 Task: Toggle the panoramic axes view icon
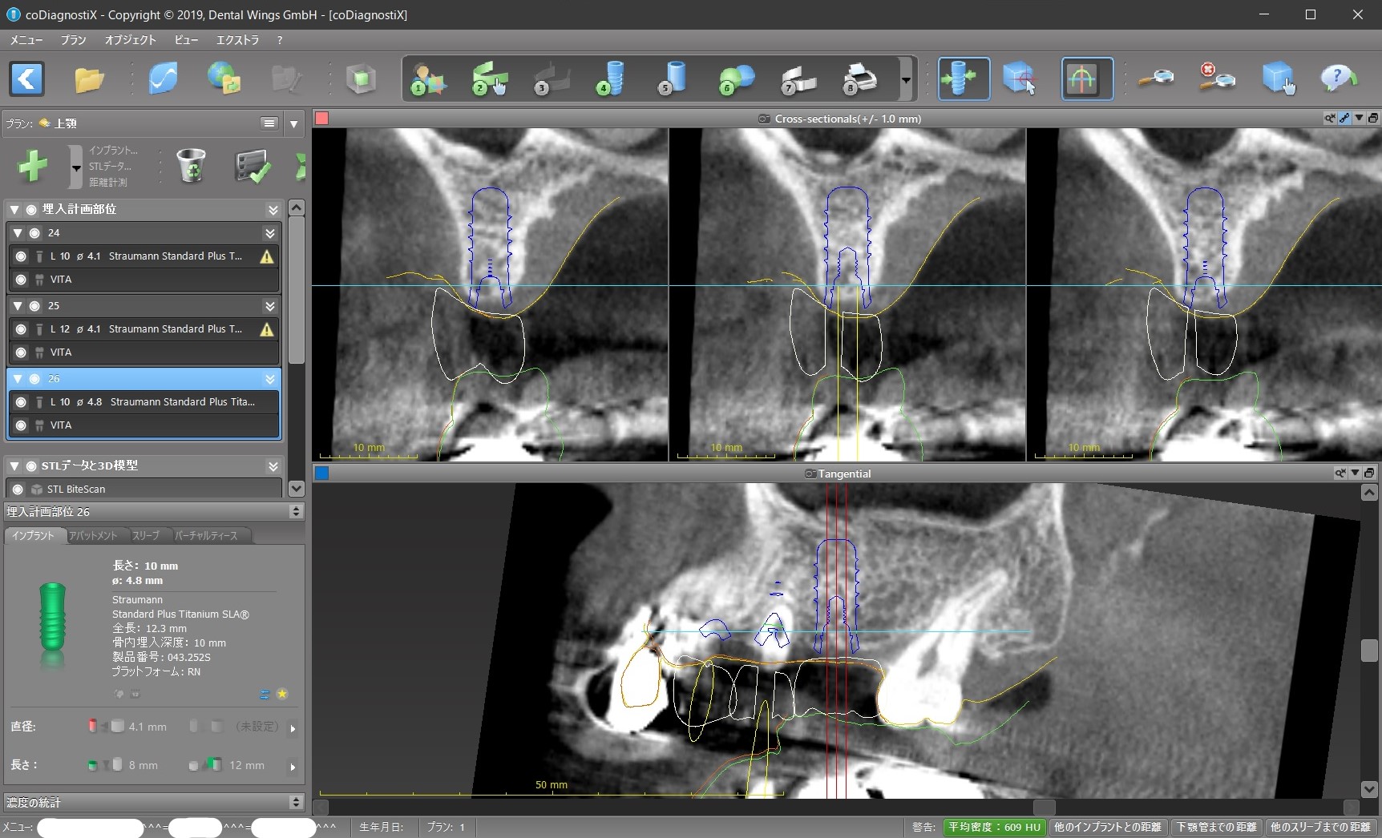coord(1087,79)
